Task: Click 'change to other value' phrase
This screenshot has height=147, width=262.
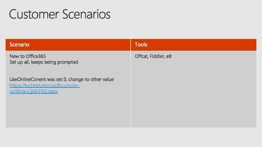Action: [x=91, y=79]
